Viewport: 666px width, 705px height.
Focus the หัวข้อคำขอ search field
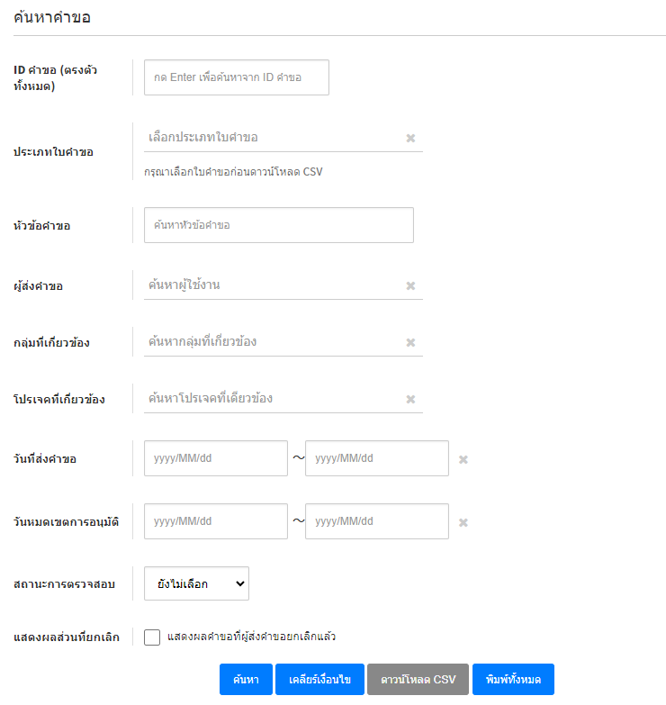[278, 225]
